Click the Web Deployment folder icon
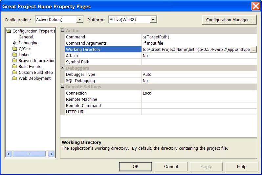 coord(15,78)
